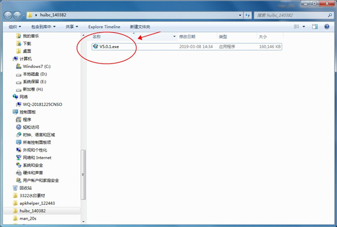The width and height of the screenshot is (337, 227).
Task: Click the address bar path huibc_140382
Action: coord(53,15)
